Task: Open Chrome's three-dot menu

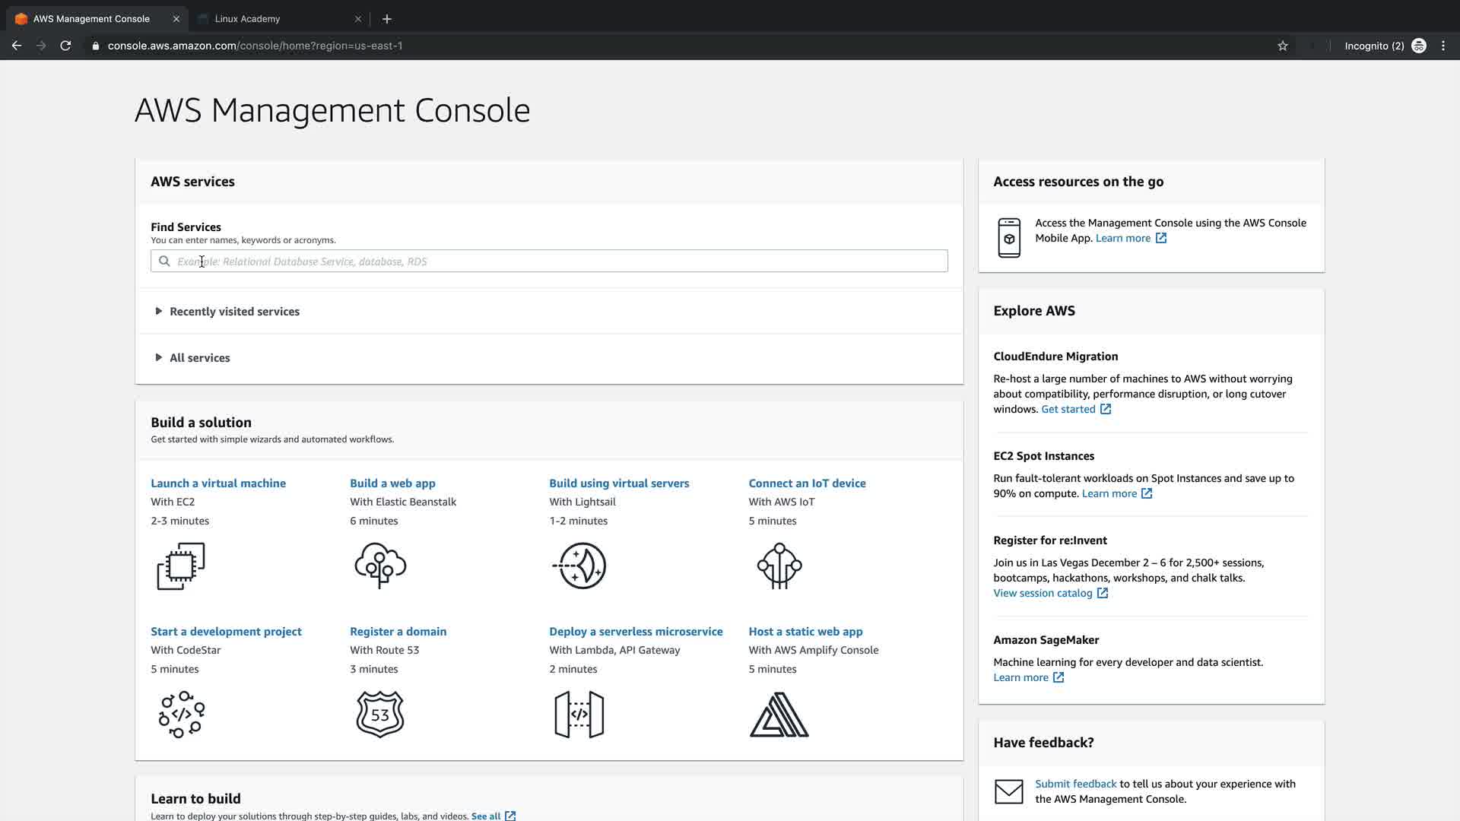Action: point(1443,46)
